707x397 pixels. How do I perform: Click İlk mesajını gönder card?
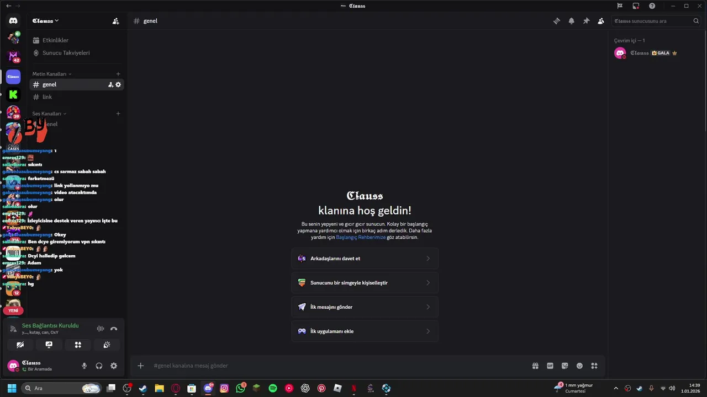point(365,307)
